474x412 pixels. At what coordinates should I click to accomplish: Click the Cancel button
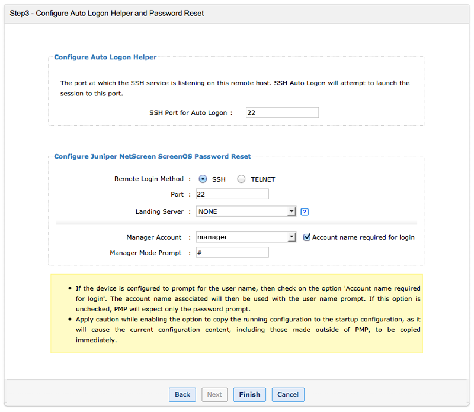point(288,394)
